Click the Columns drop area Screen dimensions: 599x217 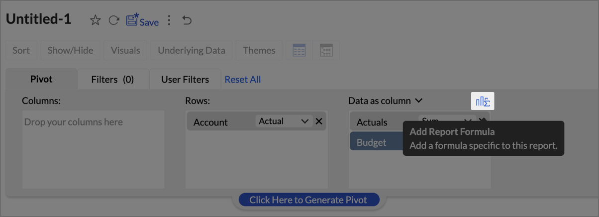pos(93,149)
